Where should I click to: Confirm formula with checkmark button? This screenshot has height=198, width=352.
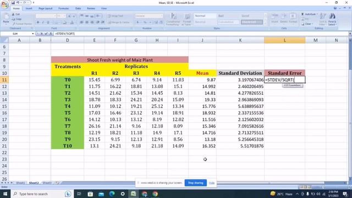46,34
